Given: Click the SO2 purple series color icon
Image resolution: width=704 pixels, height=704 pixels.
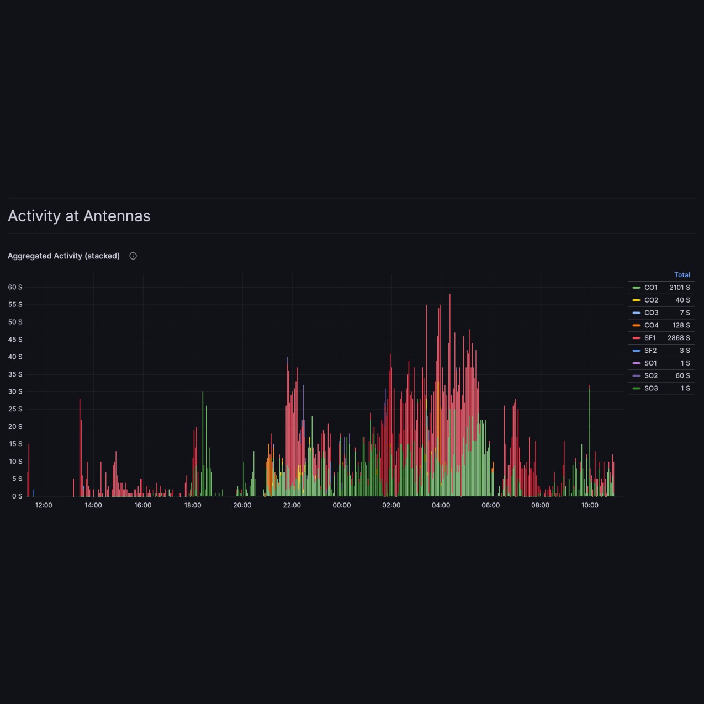Looking at the screenshot, I should click(x=636, y=376).
